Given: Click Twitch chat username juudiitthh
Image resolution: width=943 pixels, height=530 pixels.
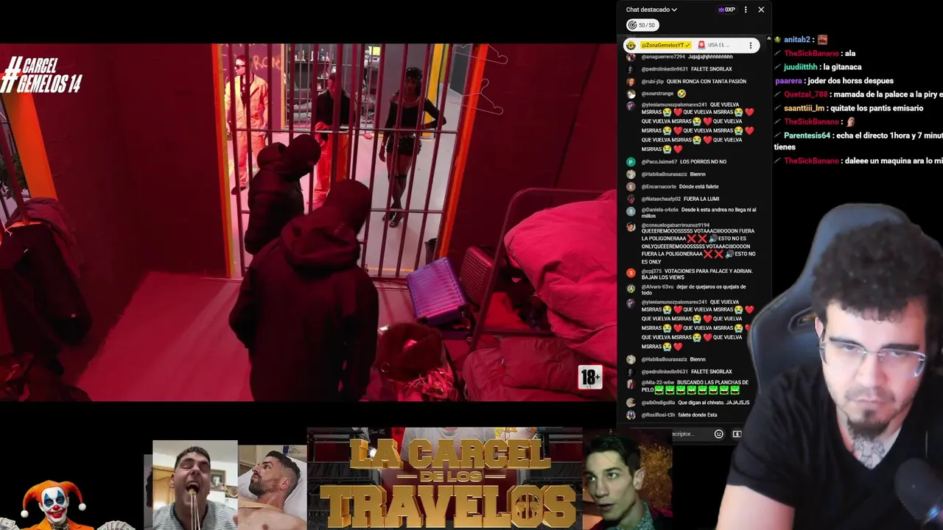Looking at the screenshot, I should point(801,67).
